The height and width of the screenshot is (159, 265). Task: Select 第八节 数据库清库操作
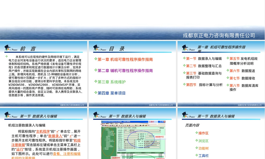244,87
